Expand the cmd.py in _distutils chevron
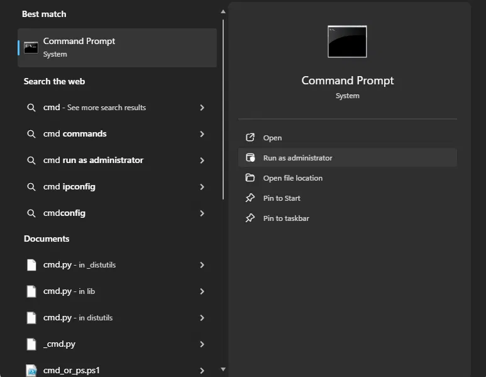This screenshot has width=486, height=377. [202, 265]
